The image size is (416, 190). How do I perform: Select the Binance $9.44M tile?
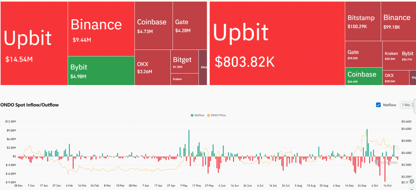(101, 29)
